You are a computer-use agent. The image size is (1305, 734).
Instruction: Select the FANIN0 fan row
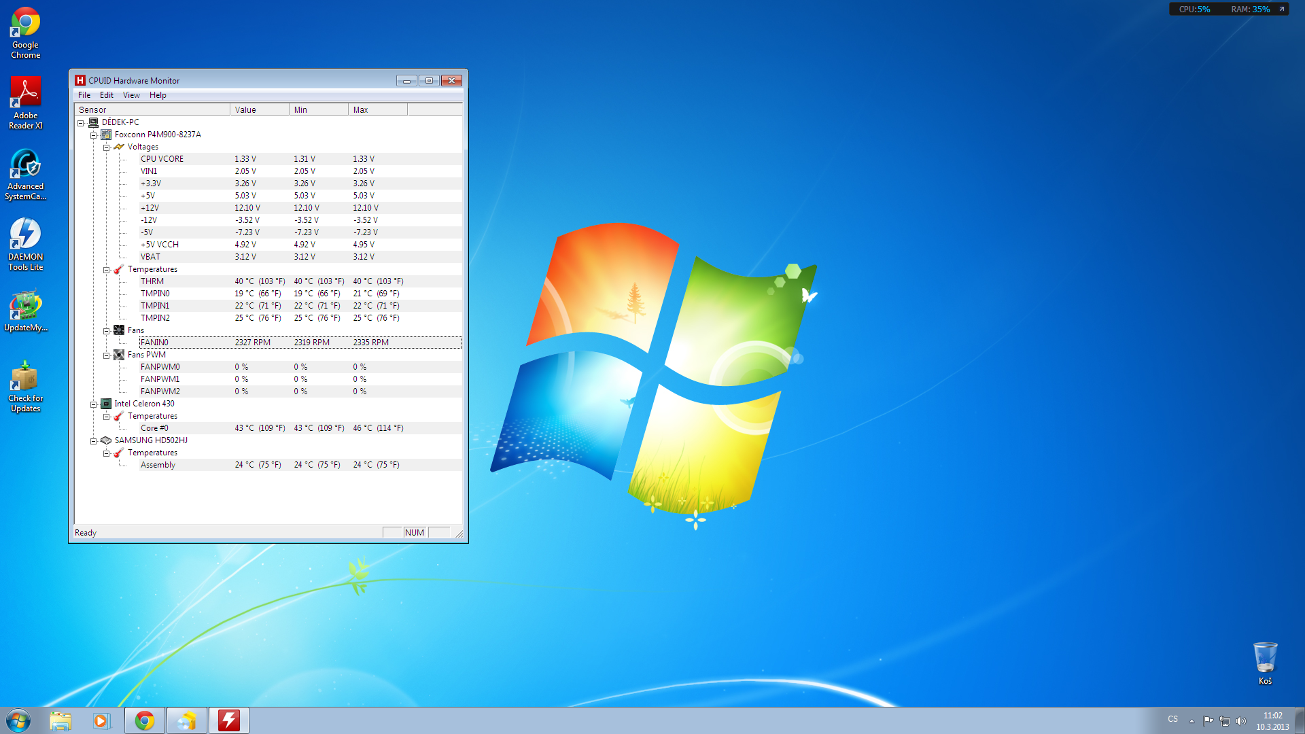300,343
